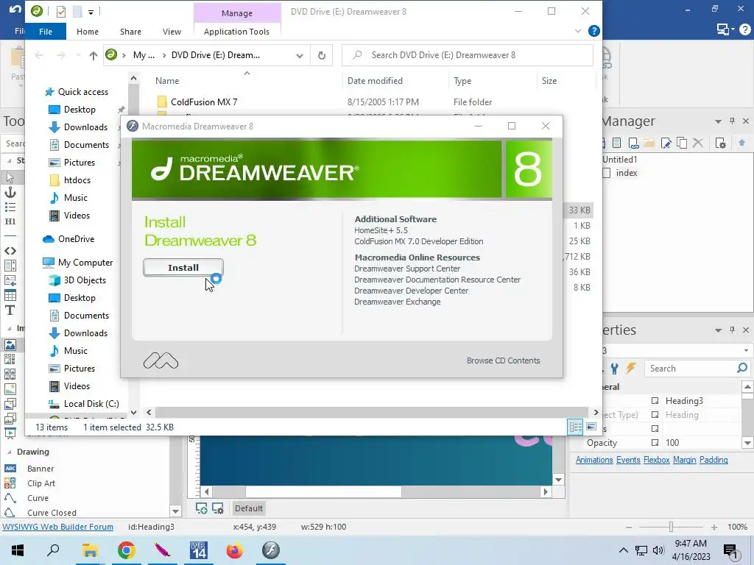Click the add breakpoint icon
The height and width of the screenshot is (565, 754).
point(202,508)
